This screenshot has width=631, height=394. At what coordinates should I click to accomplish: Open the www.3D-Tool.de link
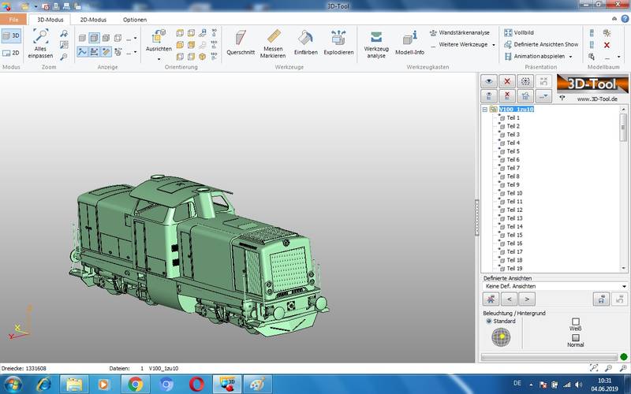click(597, 98)
